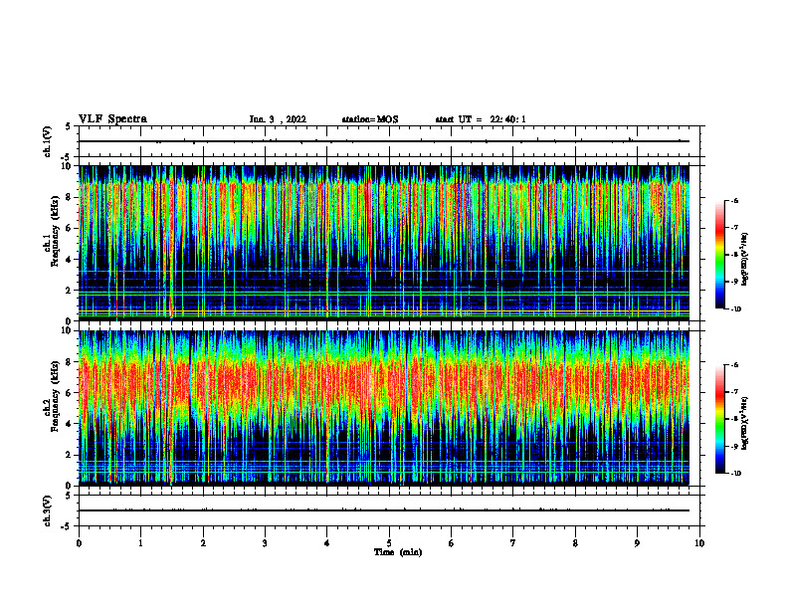
Task: Click the "6" kHz tick on ch.2 spectrogram
Action: tap(70, 393)
